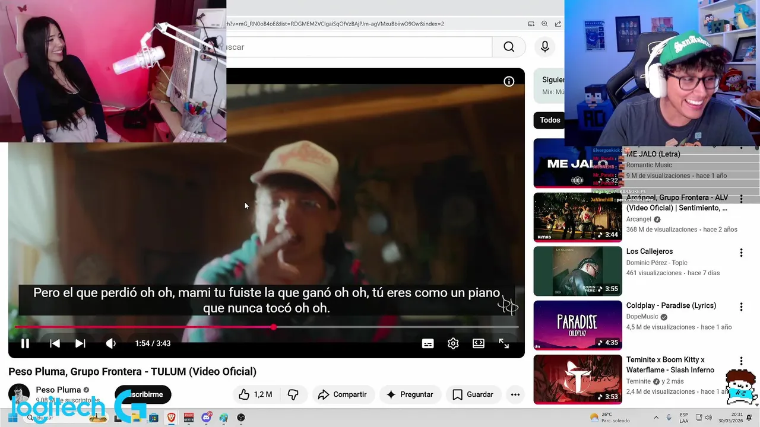
Task: Open Los Callejeros video thumbnail
Action: click(578, 271)
